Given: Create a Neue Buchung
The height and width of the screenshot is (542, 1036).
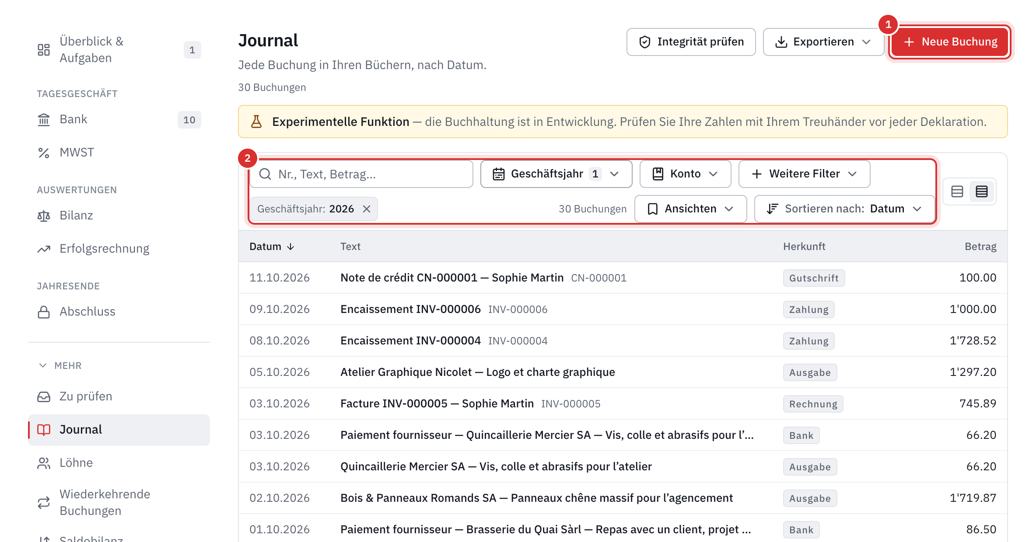Looking at the screenshot, I should (x=950, y=42).
